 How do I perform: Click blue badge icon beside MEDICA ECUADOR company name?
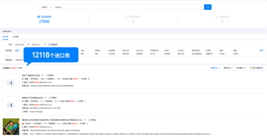point(85,120)
